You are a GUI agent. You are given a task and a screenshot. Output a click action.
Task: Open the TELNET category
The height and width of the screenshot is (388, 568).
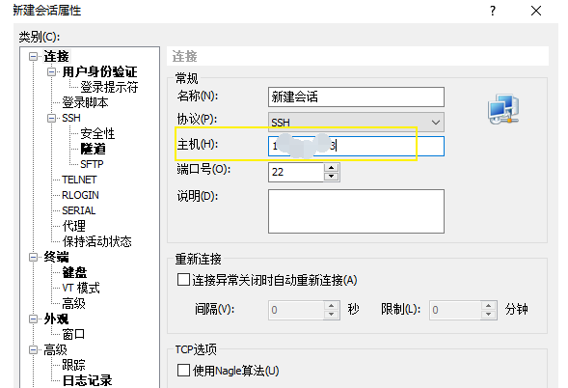point(79,180)
